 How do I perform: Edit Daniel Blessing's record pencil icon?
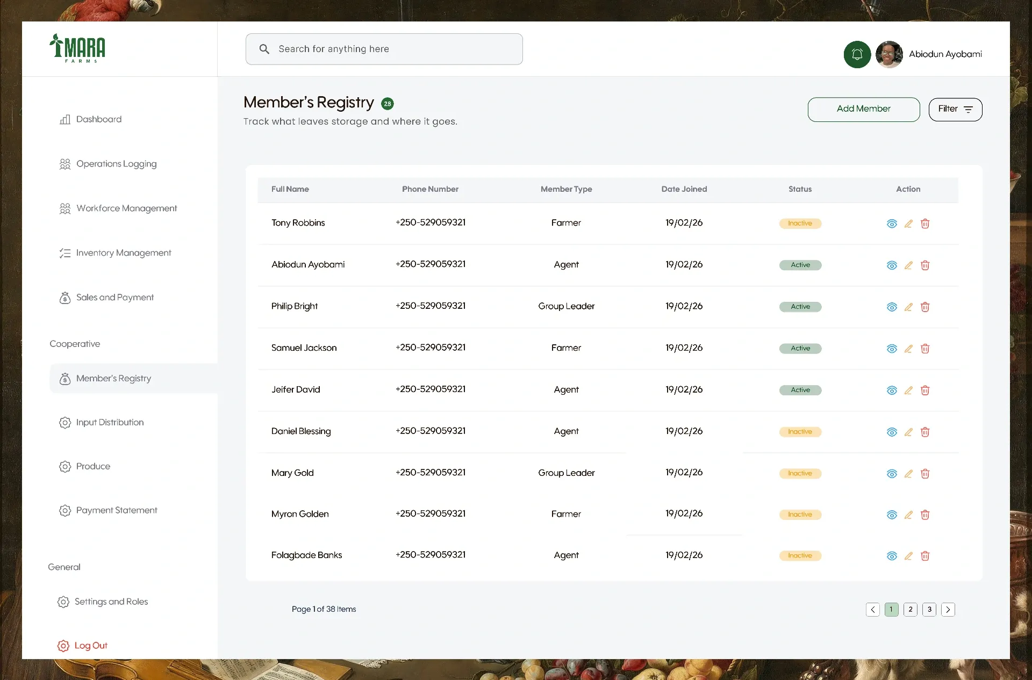click(908, 432)
